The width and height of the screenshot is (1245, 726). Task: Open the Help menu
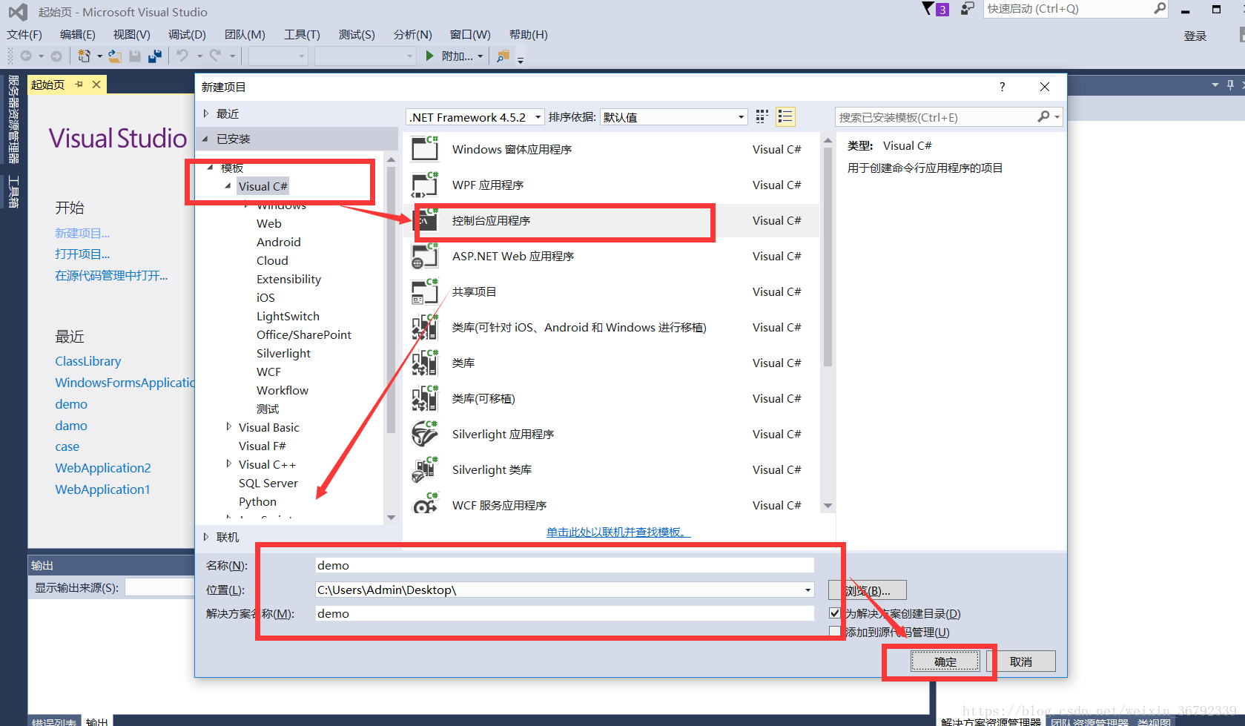[x=528, y=35]
